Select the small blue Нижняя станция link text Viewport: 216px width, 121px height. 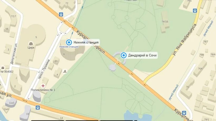69,47
